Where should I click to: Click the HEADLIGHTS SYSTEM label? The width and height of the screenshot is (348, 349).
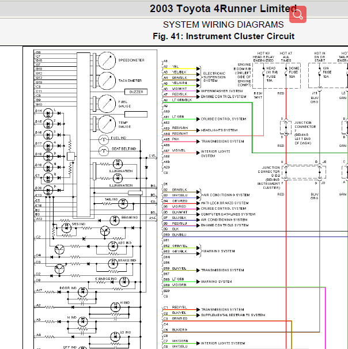click(219, 130)
